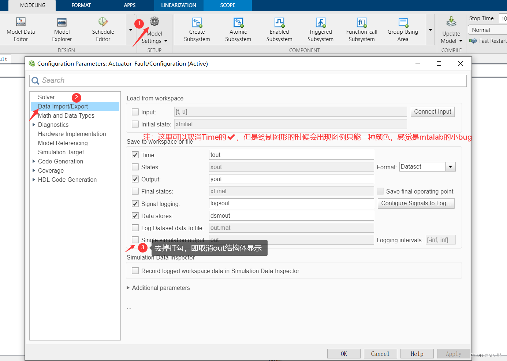Open Model Settings via the gear icon
Image resolution: width=507 pixels, height=361 pixels.
(x=154, y=21)
